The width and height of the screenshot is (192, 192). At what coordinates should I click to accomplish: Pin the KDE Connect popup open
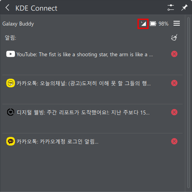coord(185,7)
